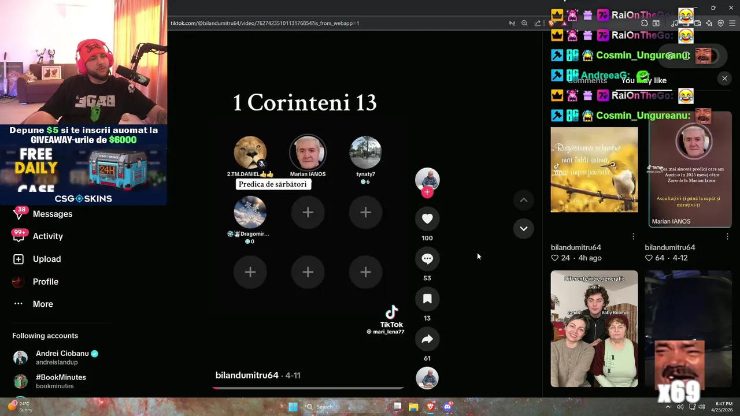Viewport: 740px width, 416px height.
Task: Open the browser hamburger menu
Action: [x=732, y=23]
